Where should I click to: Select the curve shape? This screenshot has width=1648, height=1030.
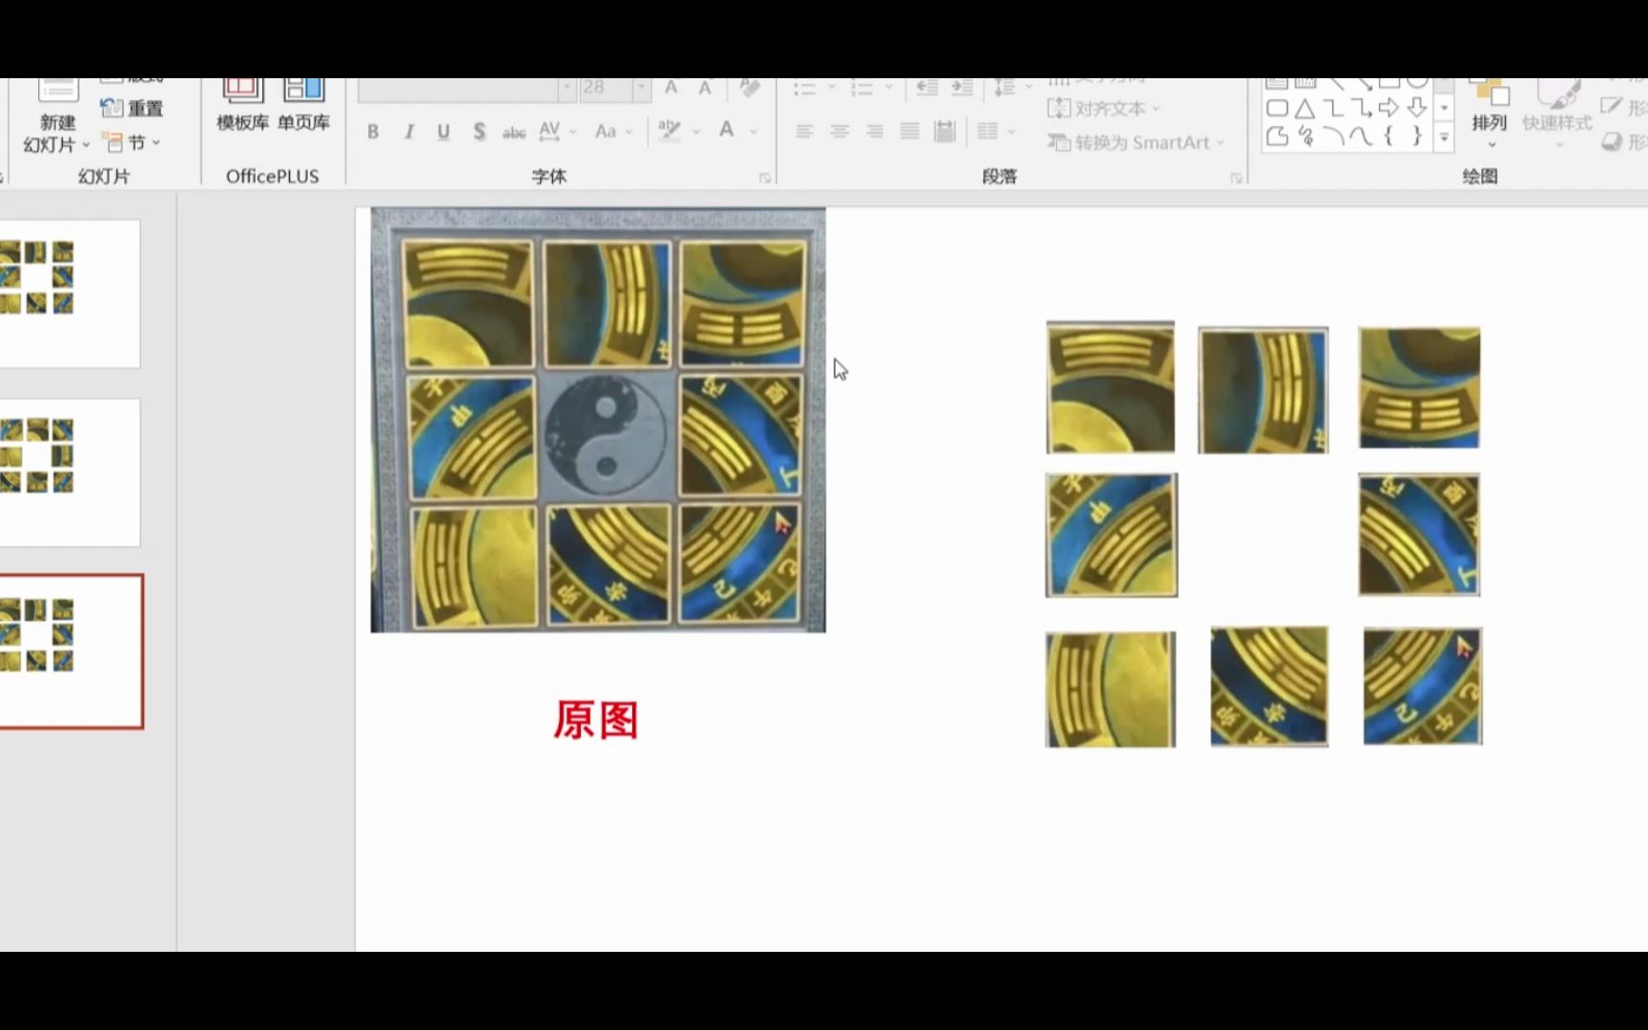click(x=1361, y=136)
